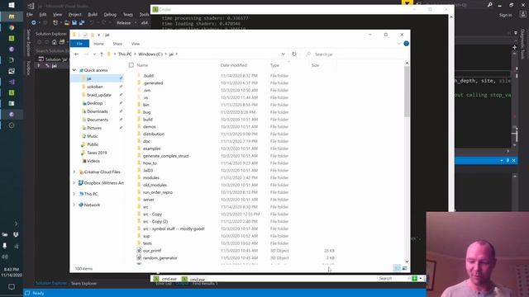Click Windows (C:) in breadcrumb path

click(150, 54)
